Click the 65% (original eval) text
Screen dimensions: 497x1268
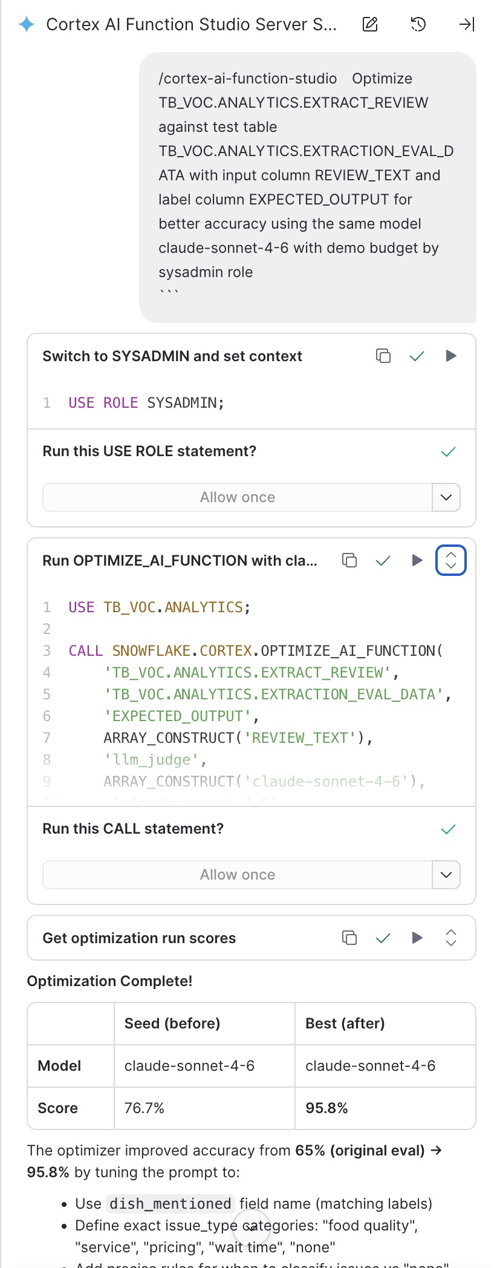pyautogui.click(x=360, y=1151)
